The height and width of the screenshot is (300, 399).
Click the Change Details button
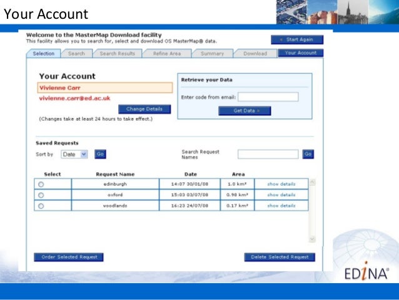pyautogui.click(x=144, y=109)
